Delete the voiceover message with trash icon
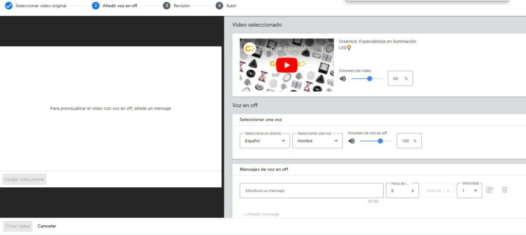The height and width of the screenshot is (235, 526). coord(504,190)
